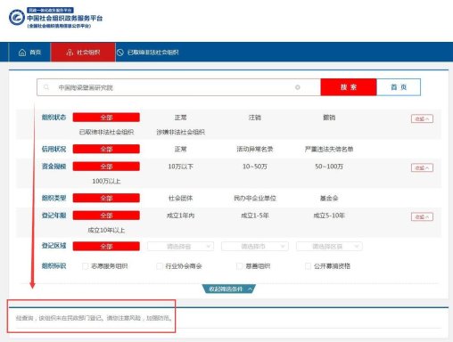Focus the organization name search field
453x342 pixels.
(178, 87)
